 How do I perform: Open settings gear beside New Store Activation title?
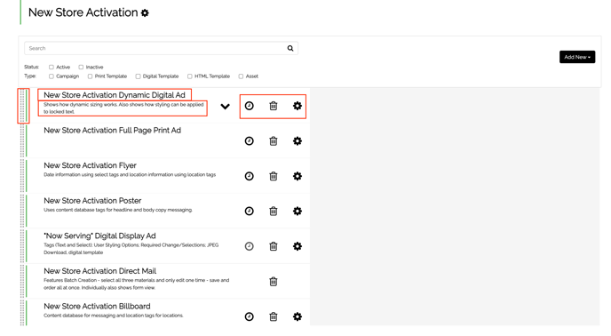[x=145, y=12]
